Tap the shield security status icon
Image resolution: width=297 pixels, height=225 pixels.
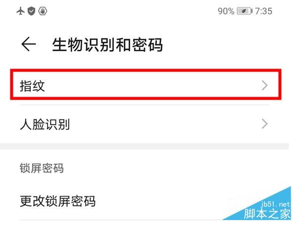(x=32, y=11)
